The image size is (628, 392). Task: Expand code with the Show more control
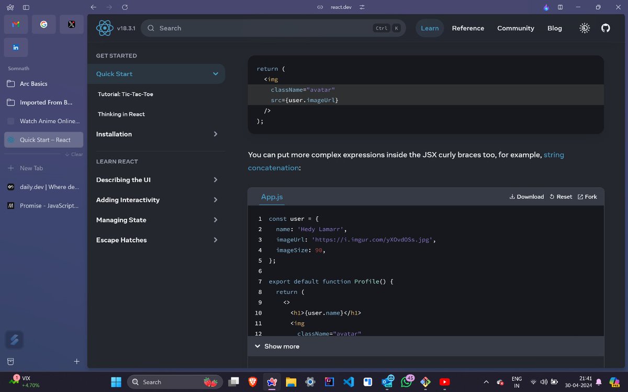click(x=277, y=346)
